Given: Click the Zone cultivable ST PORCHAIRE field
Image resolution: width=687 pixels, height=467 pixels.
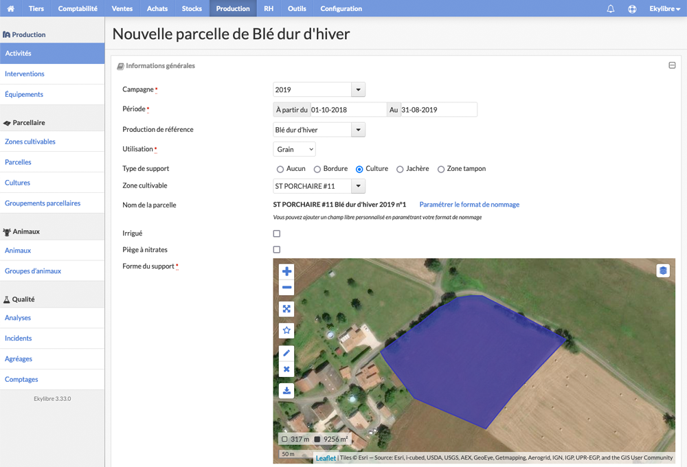Looking at the screenshot, I should pyautogui.click(x=312, y=185).
